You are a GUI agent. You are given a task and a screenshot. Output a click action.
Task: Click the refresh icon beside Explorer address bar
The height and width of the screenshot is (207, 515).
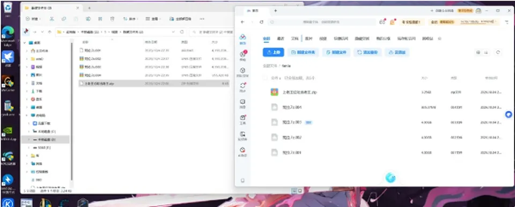tap(182, 32)
